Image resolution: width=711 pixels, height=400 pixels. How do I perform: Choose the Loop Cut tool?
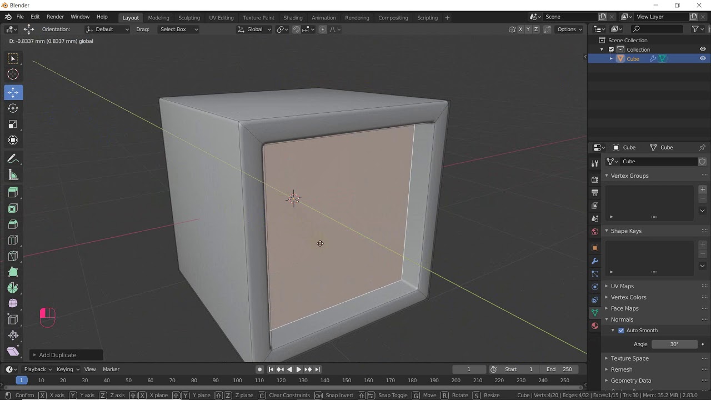[x=13, y=241]
